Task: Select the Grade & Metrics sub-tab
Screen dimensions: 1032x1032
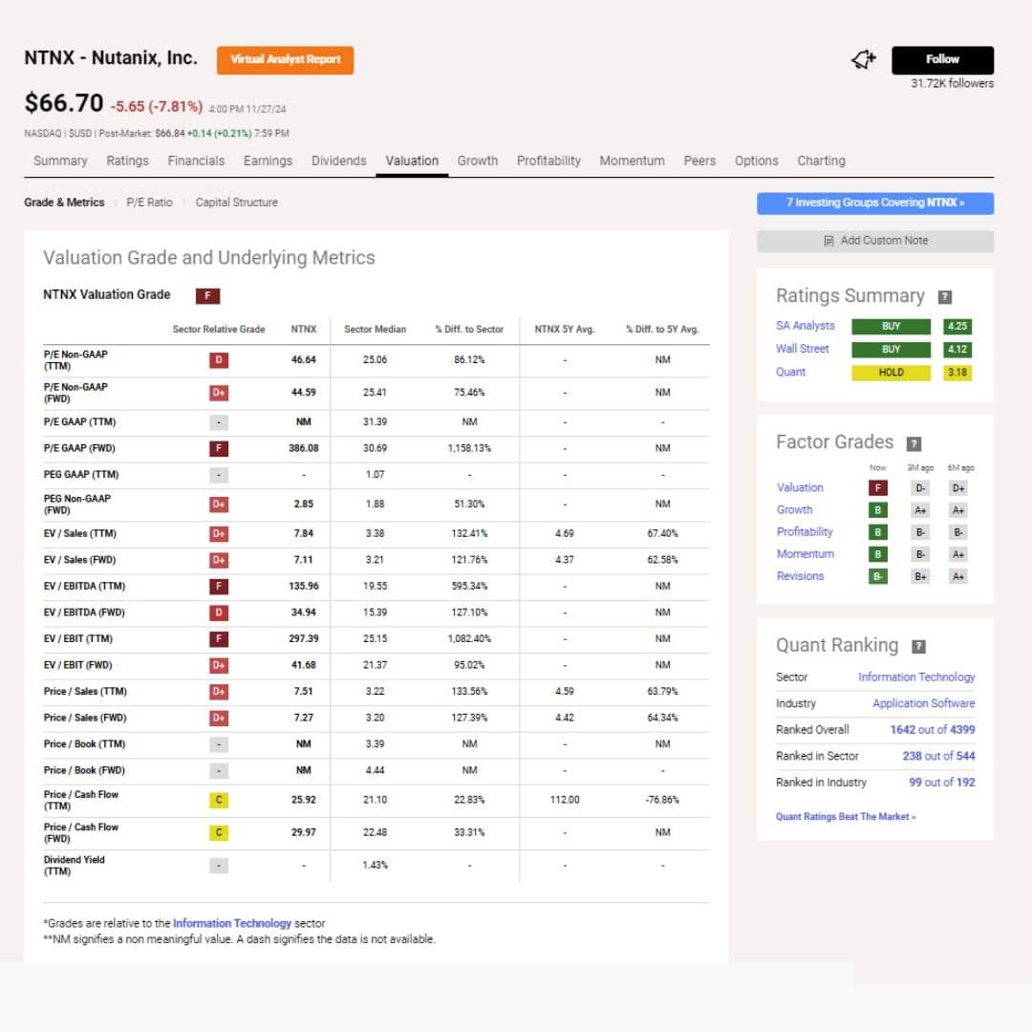Action: [65, 203]
